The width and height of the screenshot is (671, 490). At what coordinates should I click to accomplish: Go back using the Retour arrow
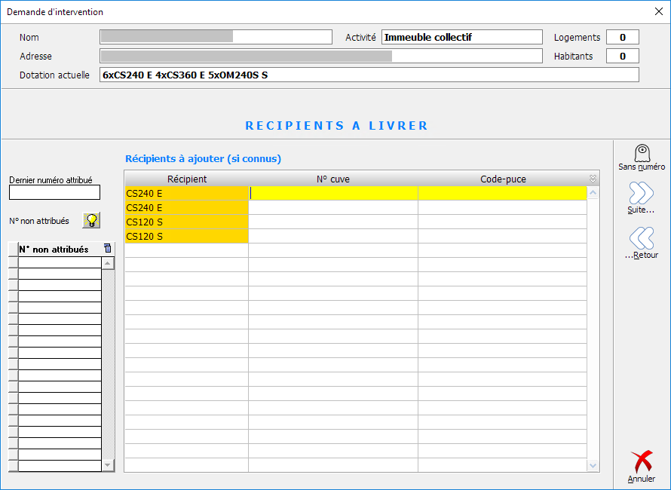pos(641,239)
